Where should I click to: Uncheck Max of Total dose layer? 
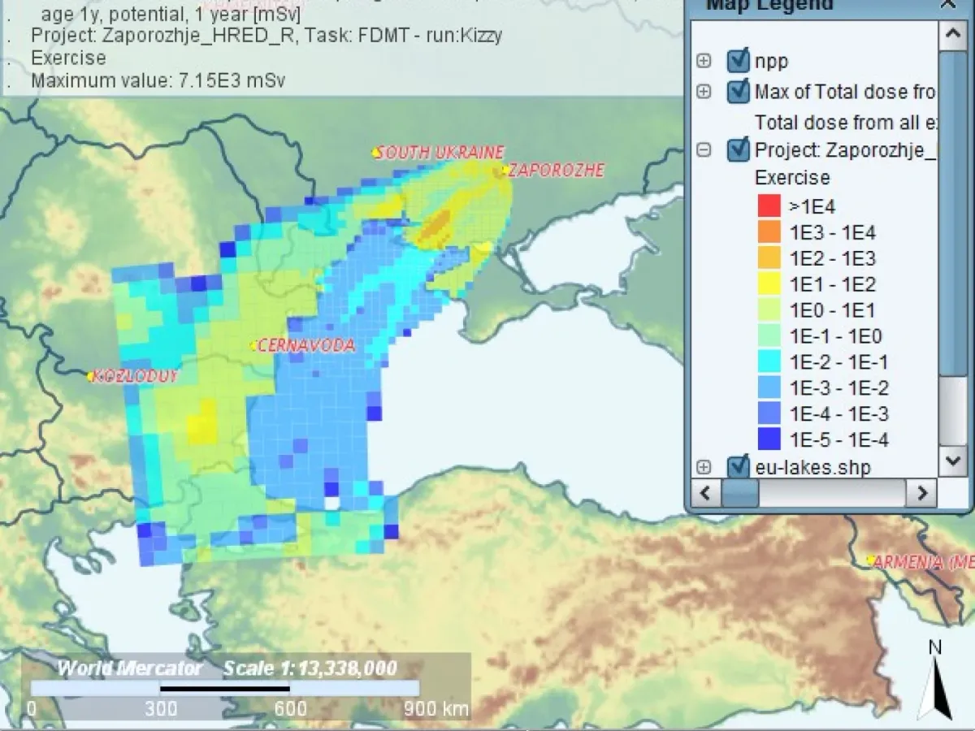[x=738, y=92]
